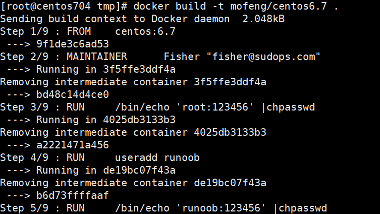380x214 pixels.
Task: Click layer hash b6d73fffaaf
Action: [x=73, y=196]
